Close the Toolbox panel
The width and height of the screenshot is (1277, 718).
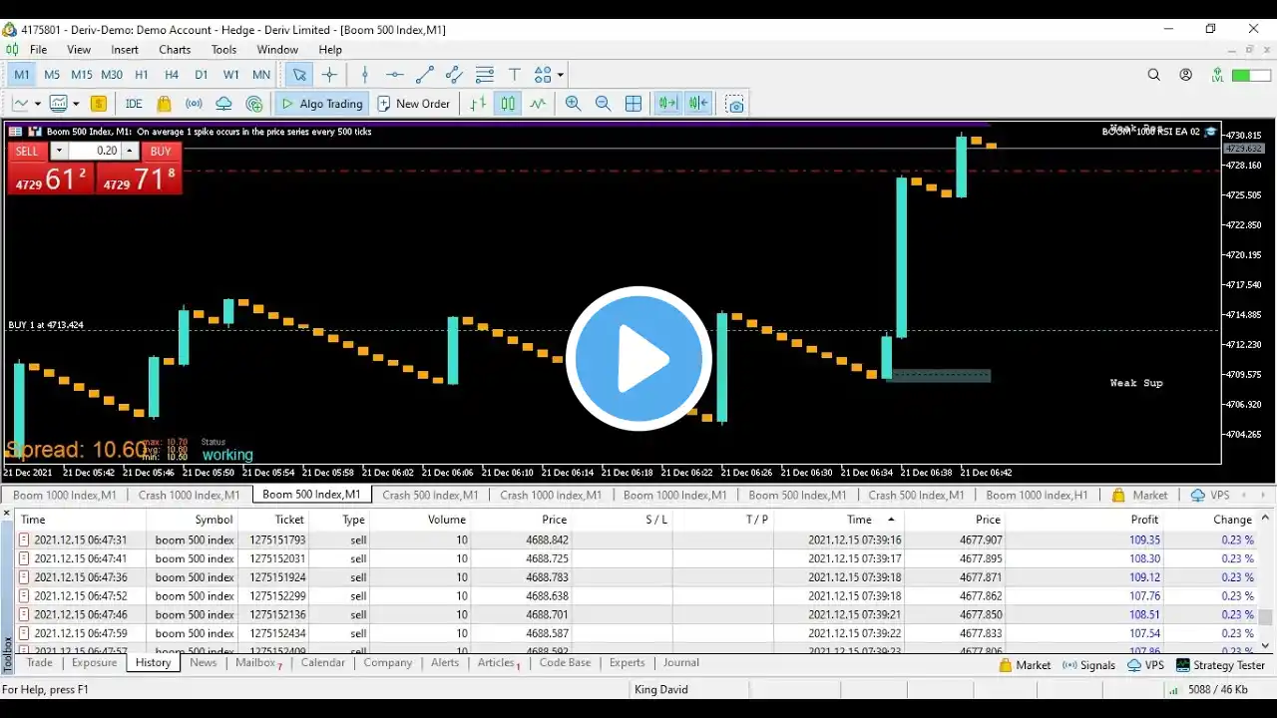7,514
